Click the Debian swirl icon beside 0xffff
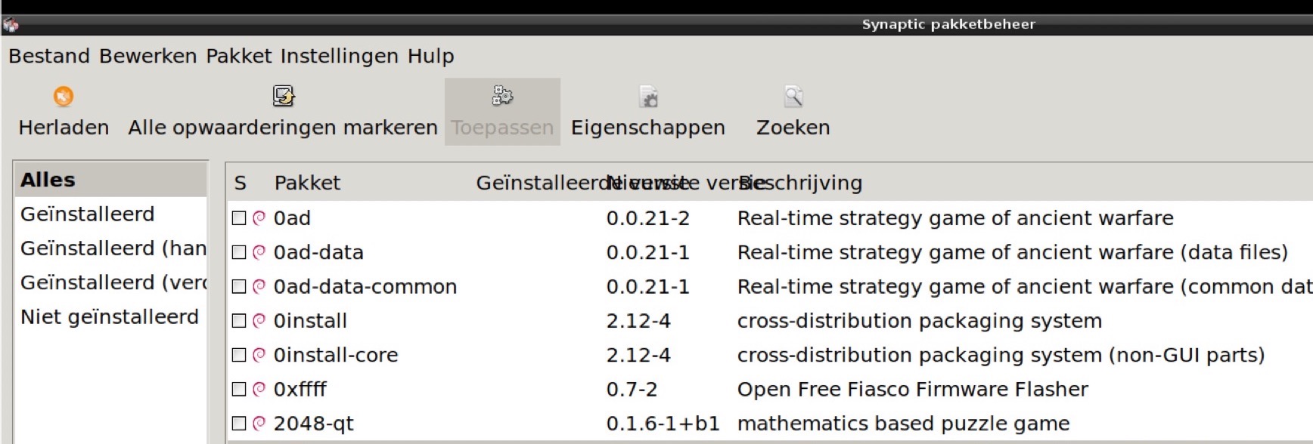Screen dimensions: 1313x444 click(x=259, y=389)
